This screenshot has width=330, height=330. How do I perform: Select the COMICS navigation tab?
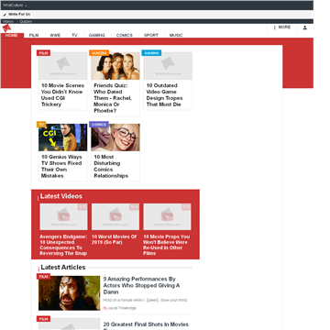pyautogui.click(x=125, y=35)
